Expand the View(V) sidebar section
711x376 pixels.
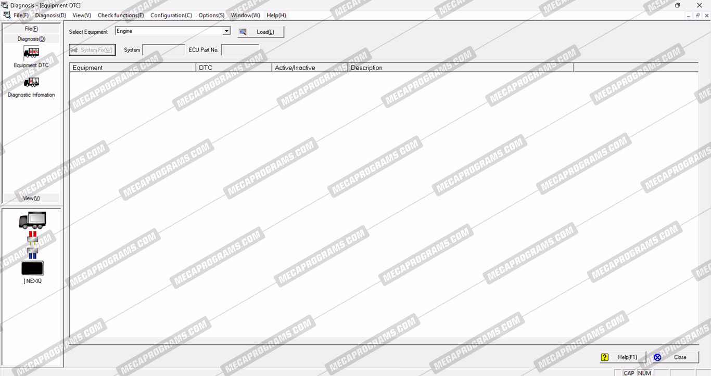coord(31,198)
